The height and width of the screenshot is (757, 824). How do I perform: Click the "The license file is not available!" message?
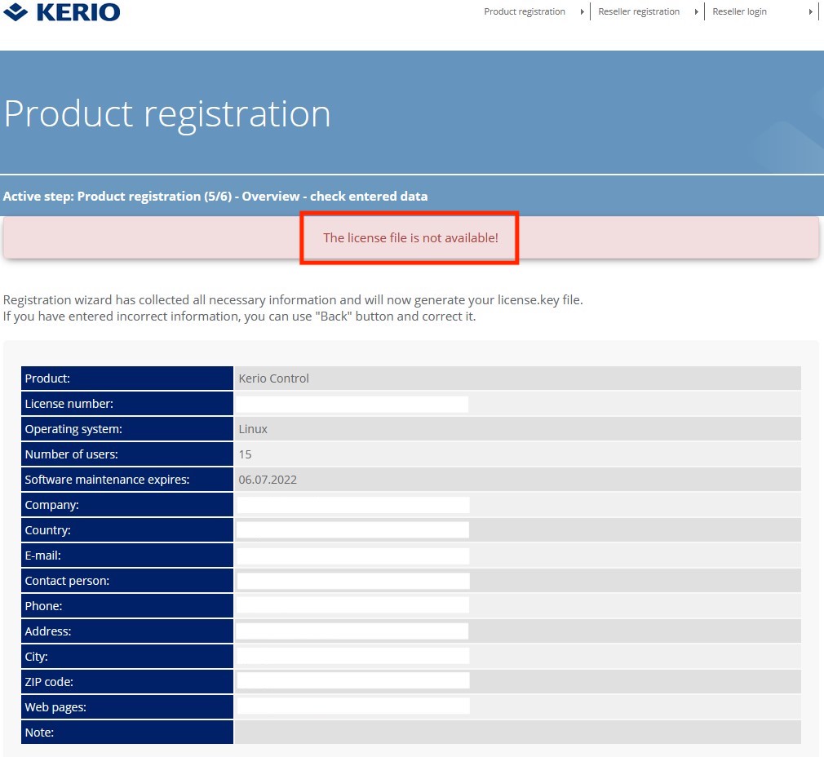coord(410,238)
